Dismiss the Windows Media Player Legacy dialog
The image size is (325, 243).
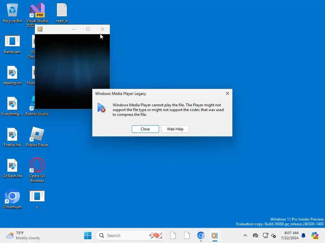pos(227,93)
